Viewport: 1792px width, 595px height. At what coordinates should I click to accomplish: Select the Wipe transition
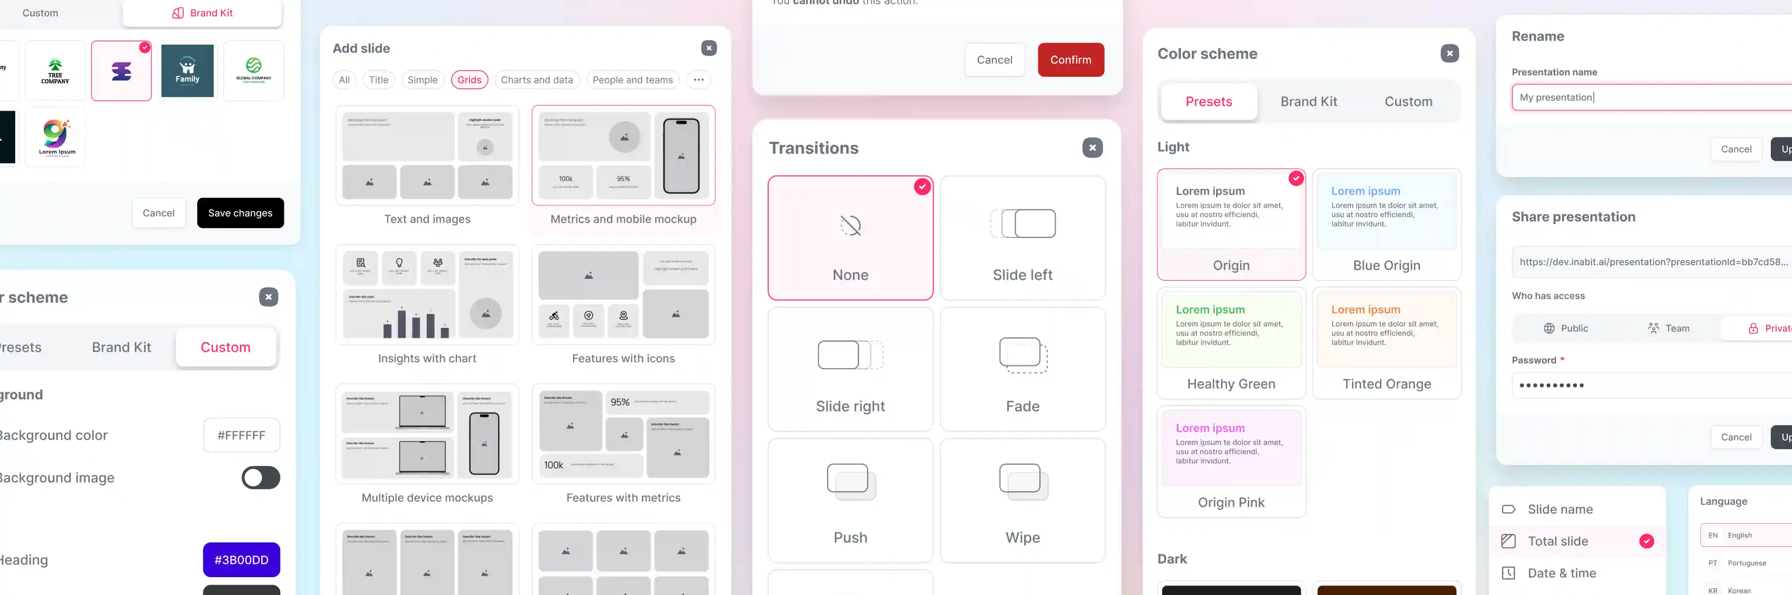coord(1022,500)
